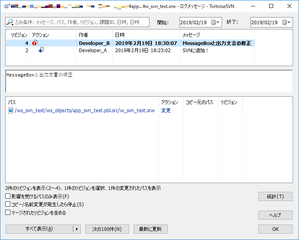This screenshot has width=299, height=240.
Task: Click the コピー元のパス column header
Action: [199, 102]
